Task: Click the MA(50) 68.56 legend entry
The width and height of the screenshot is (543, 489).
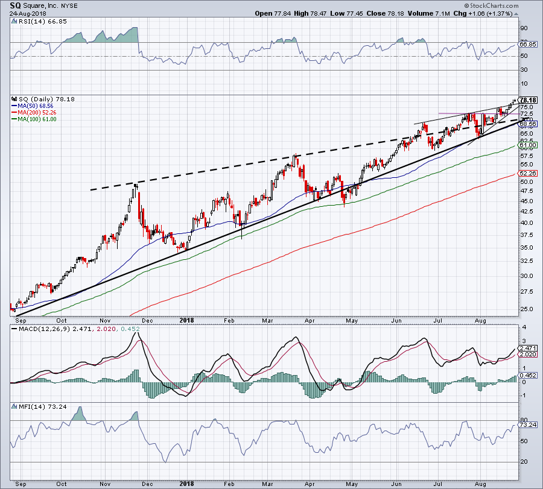Action: [33, 106]
